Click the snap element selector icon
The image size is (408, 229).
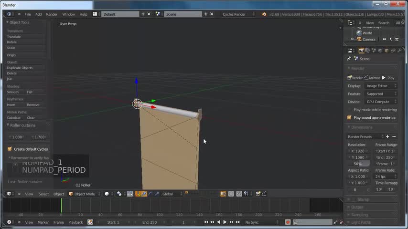point(246,194)
